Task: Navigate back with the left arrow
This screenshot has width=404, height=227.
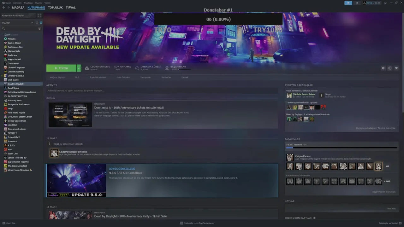Action: pos(4,8)
